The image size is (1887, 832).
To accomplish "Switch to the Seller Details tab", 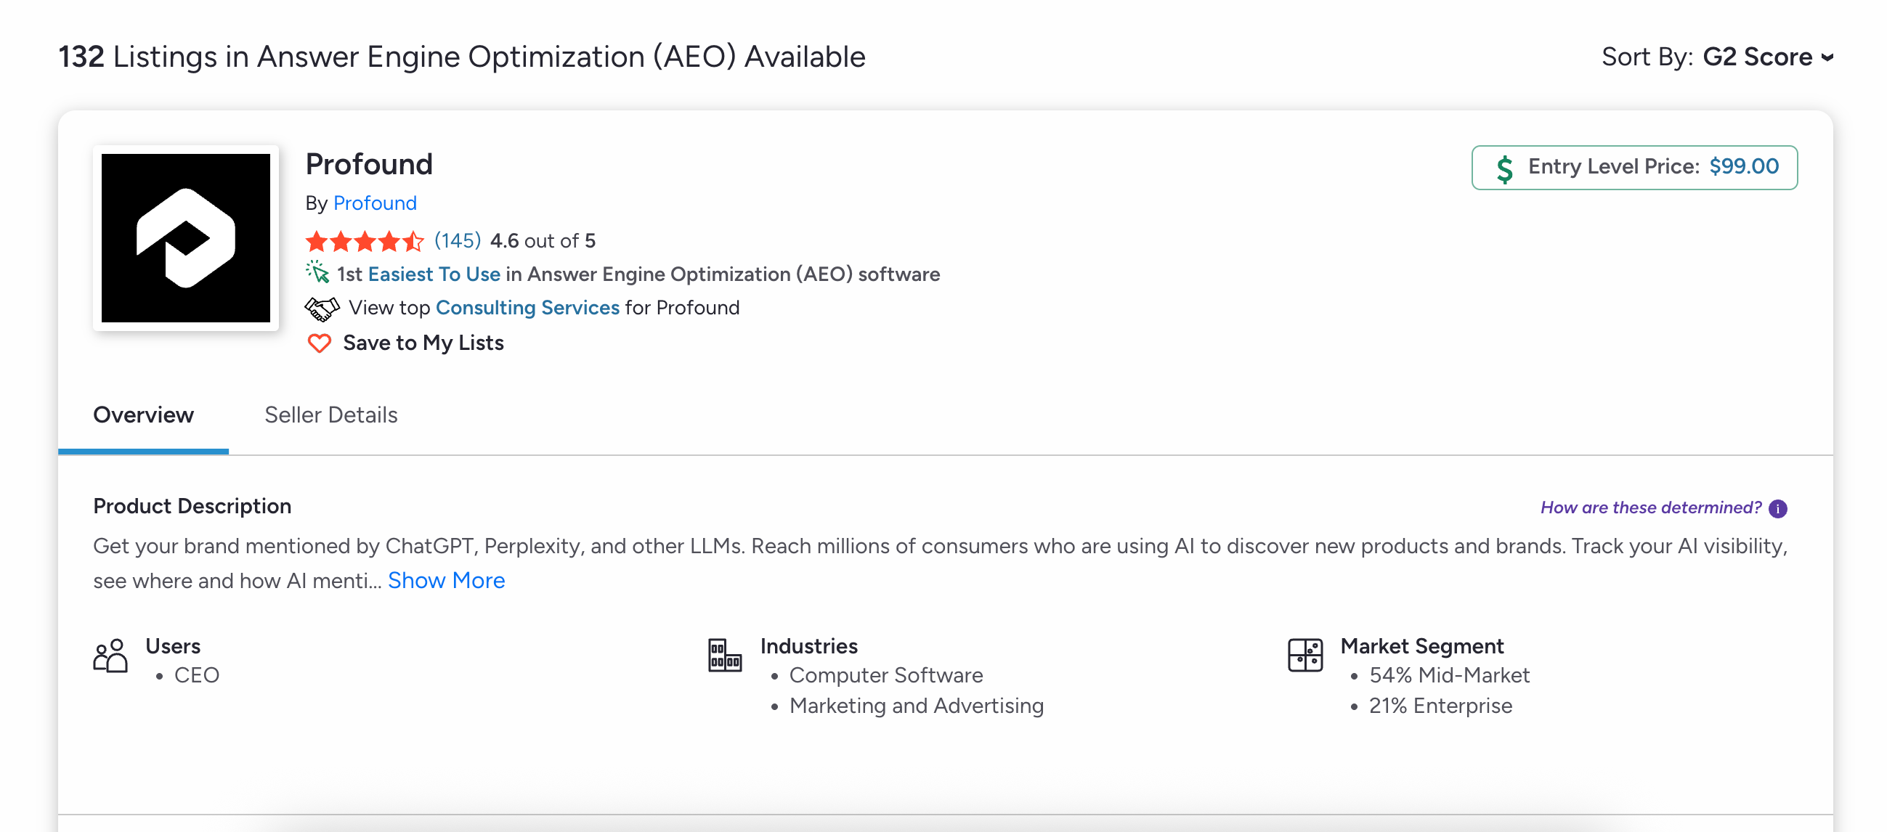I will tap(330, 415).
